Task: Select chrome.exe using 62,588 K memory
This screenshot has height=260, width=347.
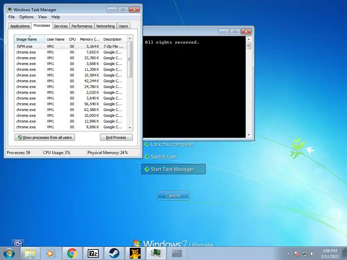Action: click(70, 110)
